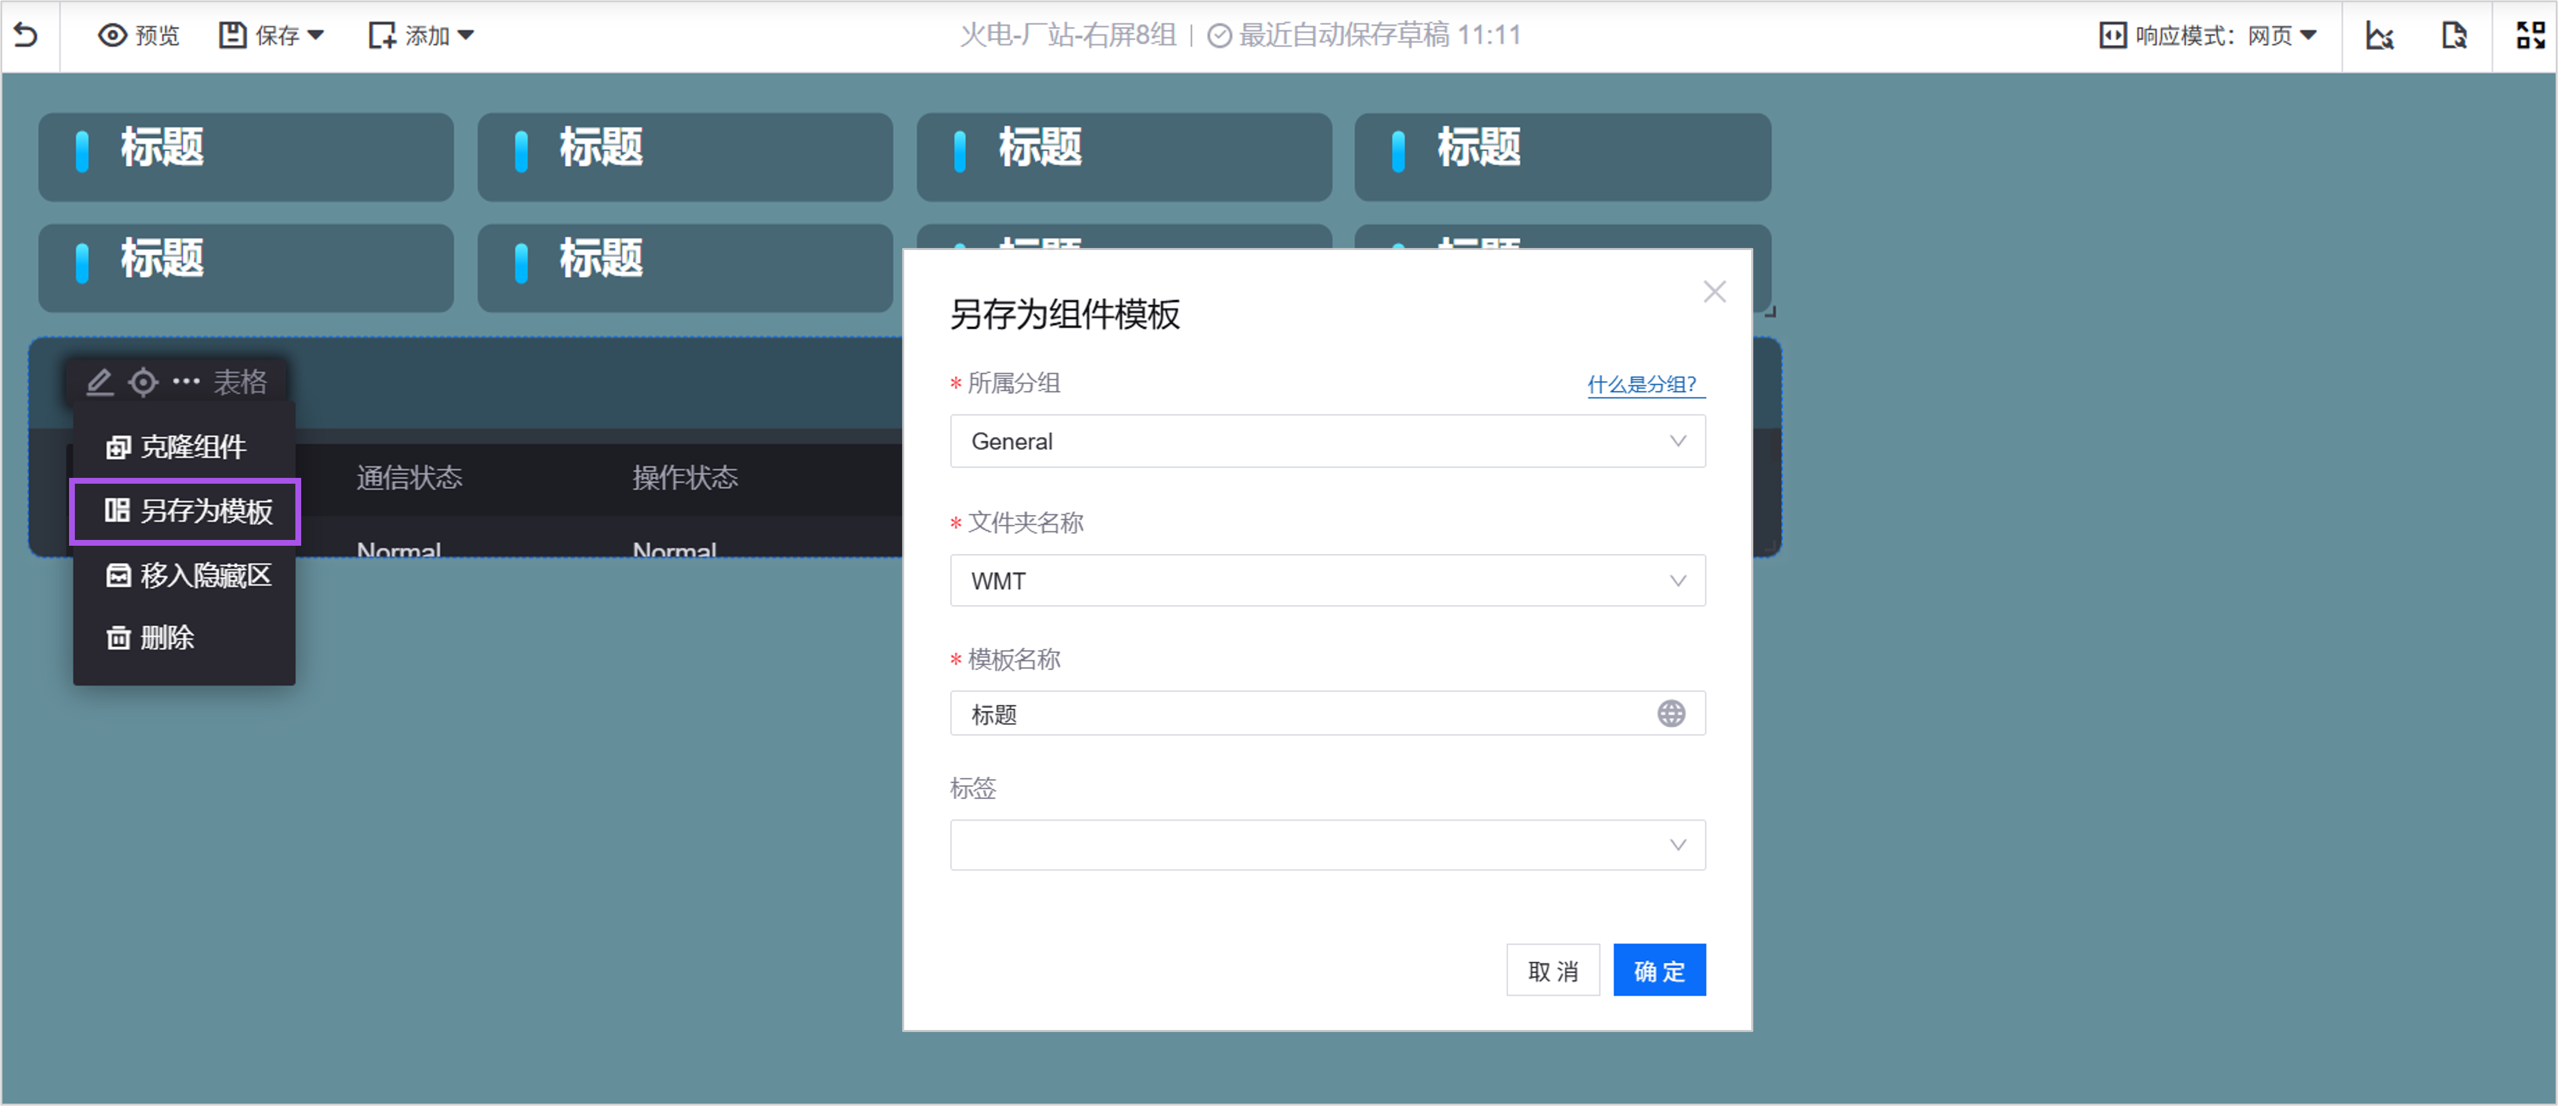Open the 添加 add dropdown
Image resolution: width=2558 pixels, height=1106 pixels.
[421, 36]
